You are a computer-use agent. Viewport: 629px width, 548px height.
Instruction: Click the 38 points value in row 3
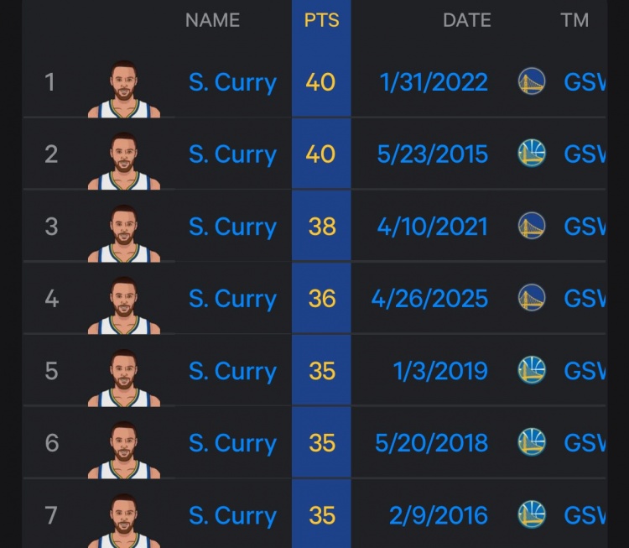tap(321, 227)
